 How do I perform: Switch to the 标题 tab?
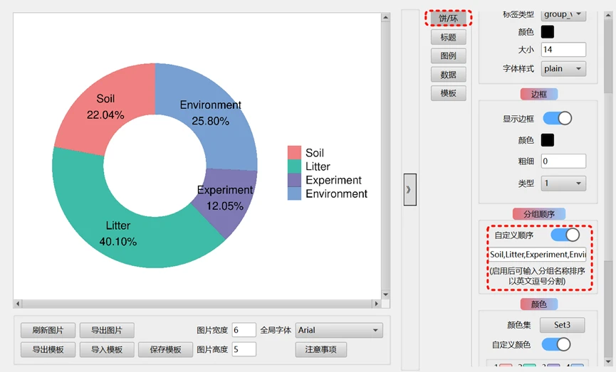[449, 37]
